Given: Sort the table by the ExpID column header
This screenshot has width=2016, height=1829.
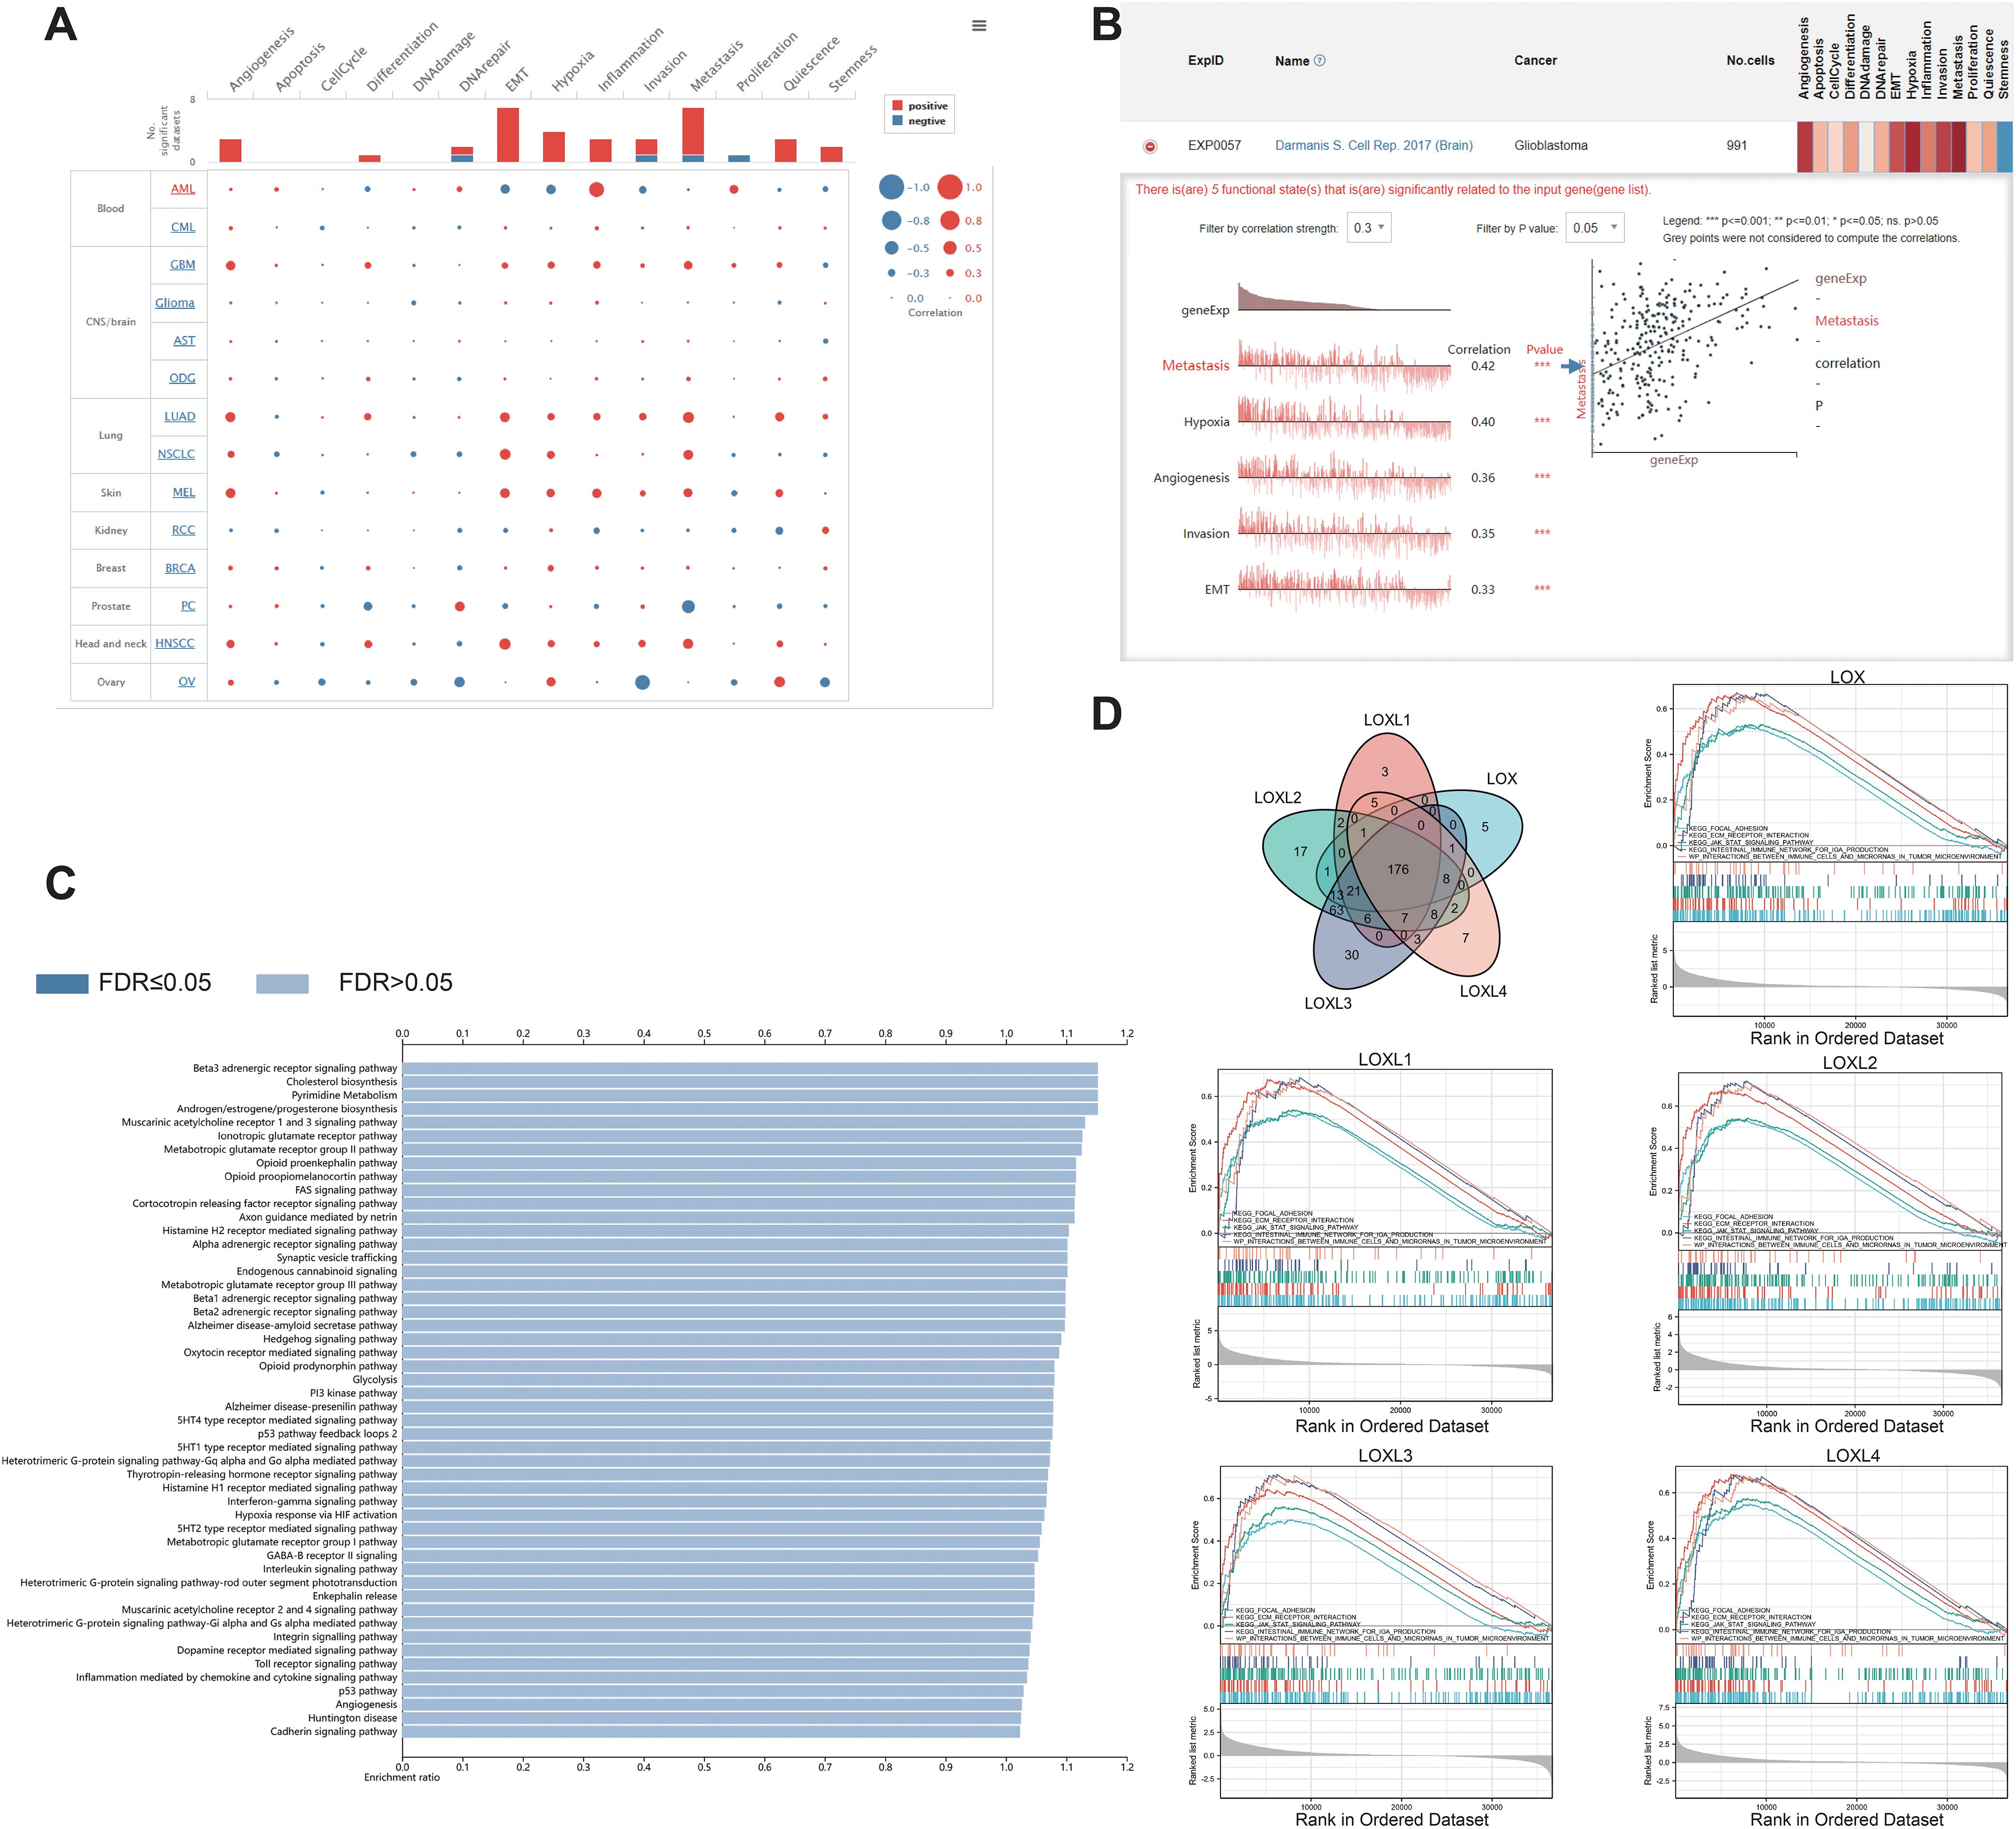Looking at the screenshot, I should [x=1205, y=60].
